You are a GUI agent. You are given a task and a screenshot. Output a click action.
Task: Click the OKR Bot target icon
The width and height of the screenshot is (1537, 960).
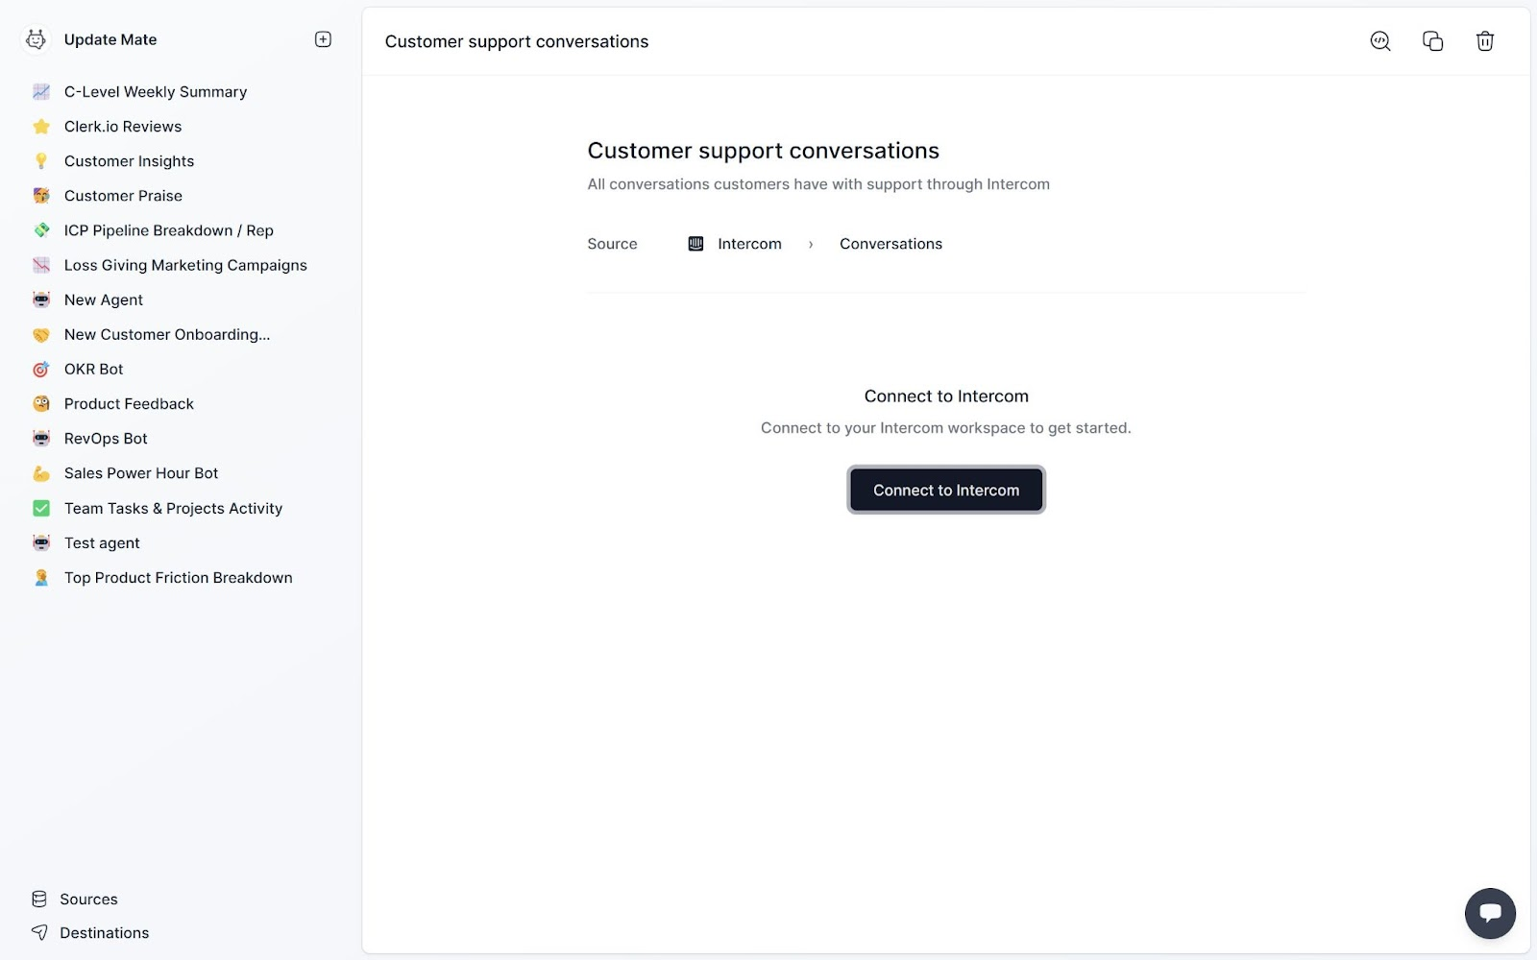click(x=41, y=370)
